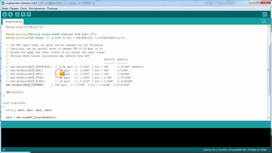Click the ADS1115 column header comment
272x153 pixels.
pos(123,59)
